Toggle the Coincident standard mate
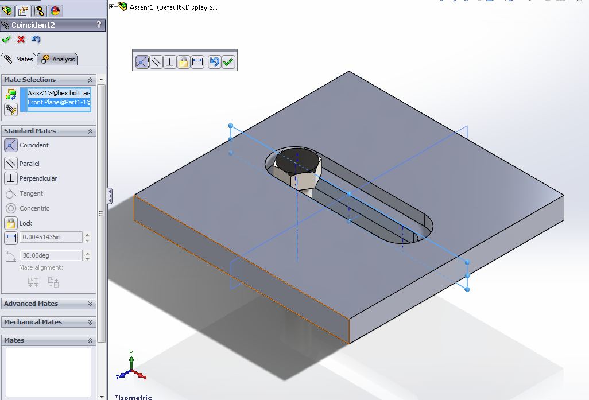Viewport: 589px width, 400px height. 11,145
